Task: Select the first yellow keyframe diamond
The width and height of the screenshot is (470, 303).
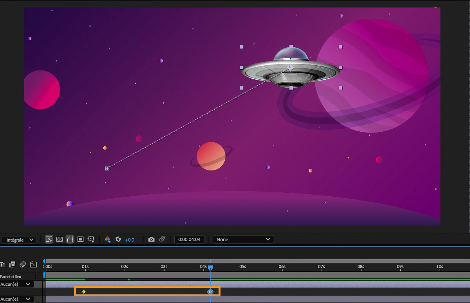Action: [x=84, y=291]
